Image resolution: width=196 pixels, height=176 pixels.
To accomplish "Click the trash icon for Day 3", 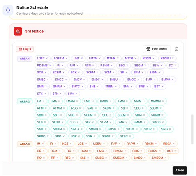I will point(177,49).
